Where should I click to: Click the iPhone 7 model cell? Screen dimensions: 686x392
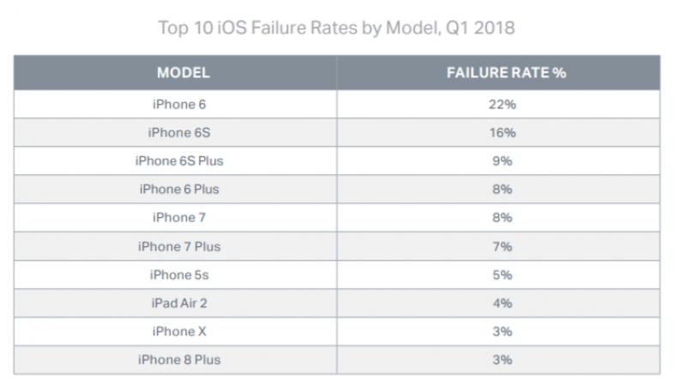tap(179, 218)
